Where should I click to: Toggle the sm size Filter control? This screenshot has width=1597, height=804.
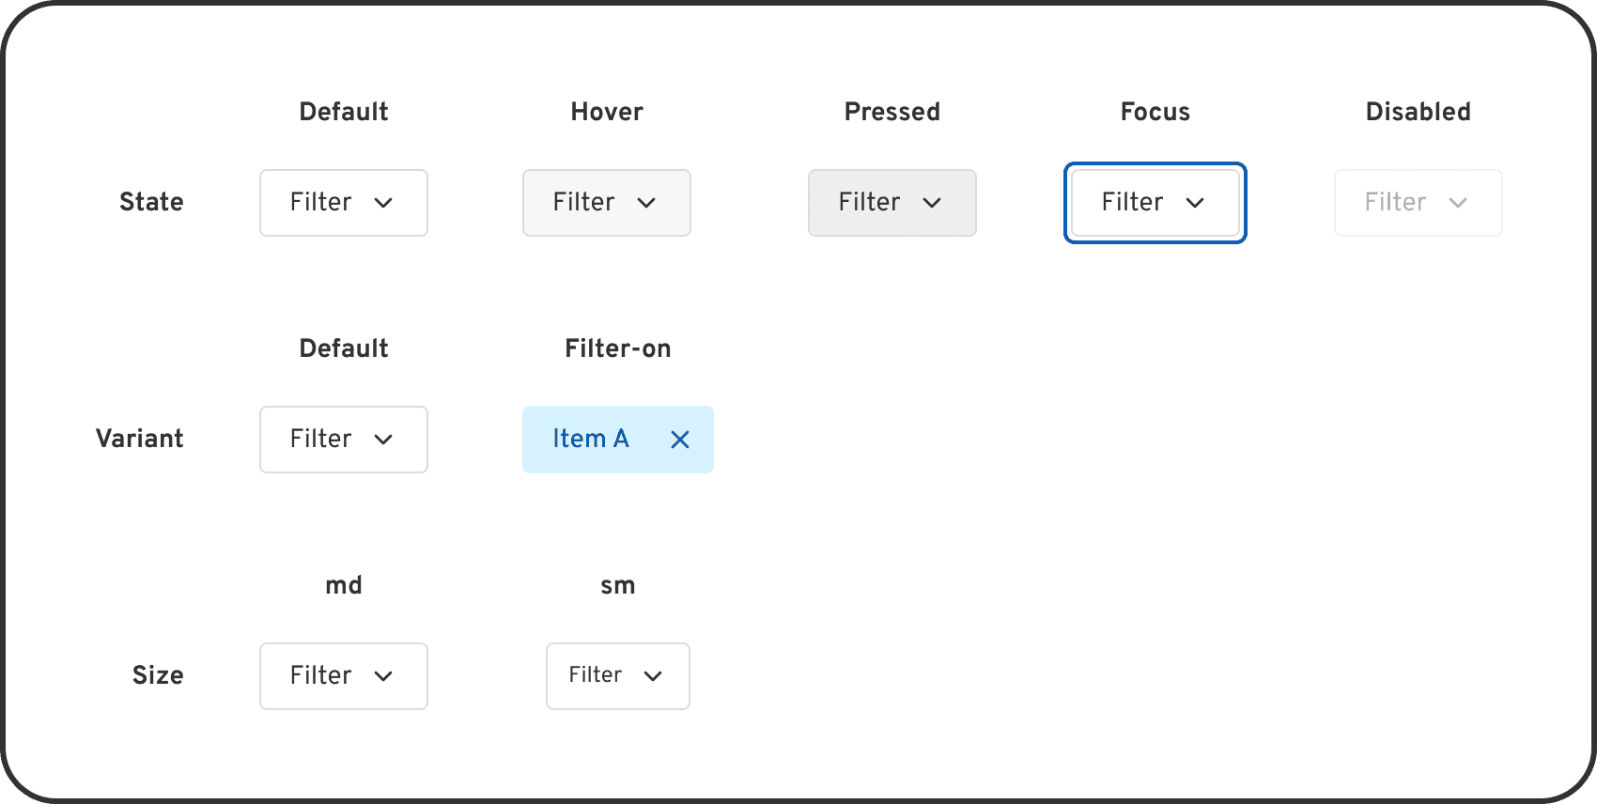(617, 675)
